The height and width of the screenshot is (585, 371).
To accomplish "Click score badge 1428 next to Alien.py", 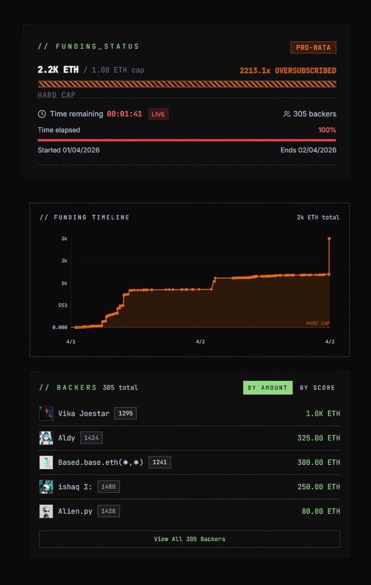I will tap(109, 511).
